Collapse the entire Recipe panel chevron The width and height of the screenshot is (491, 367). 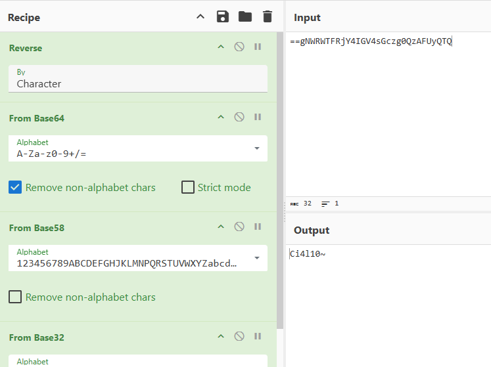click(200, 17)
